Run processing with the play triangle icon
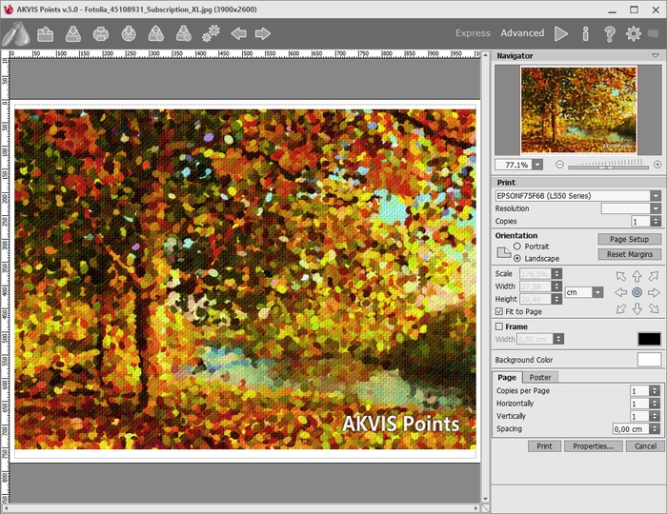667x514 pixels. coord(561,33)
